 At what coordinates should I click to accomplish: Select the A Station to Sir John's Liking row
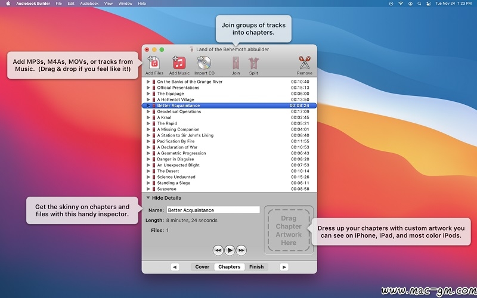point(230,135)
